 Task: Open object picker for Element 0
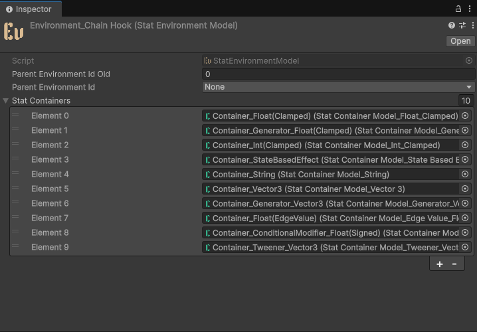[x=465, y=116]
